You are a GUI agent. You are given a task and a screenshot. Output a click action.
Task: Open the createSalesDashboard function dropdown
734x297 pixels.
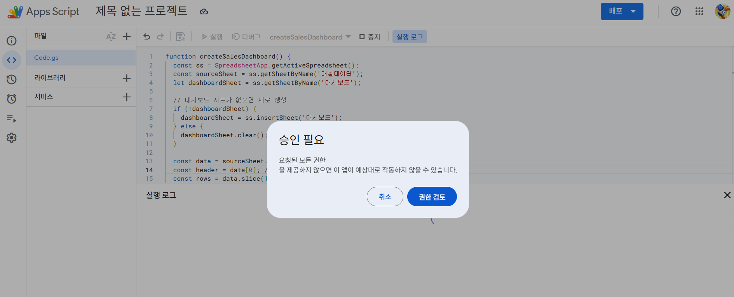coord(310,37)
